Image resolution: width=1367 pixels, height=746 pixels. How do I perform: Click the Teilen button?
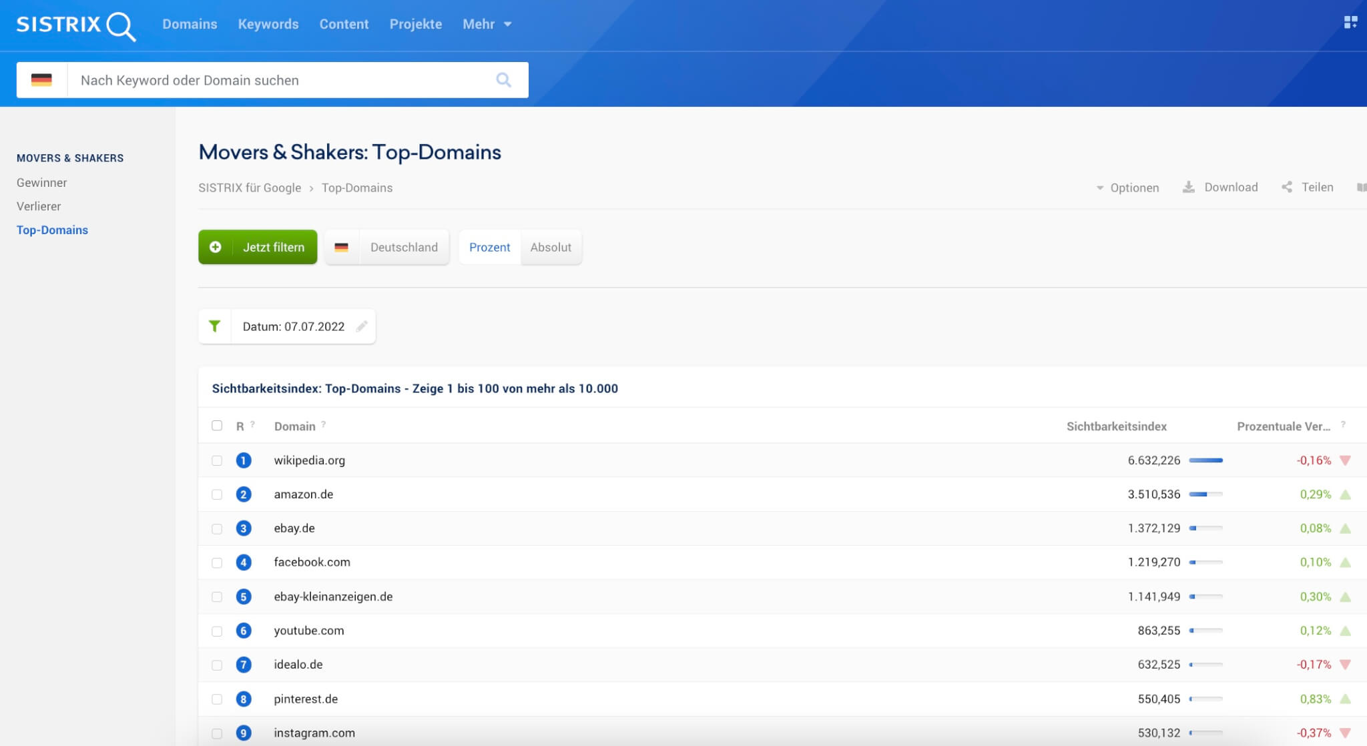(1308, 188)
